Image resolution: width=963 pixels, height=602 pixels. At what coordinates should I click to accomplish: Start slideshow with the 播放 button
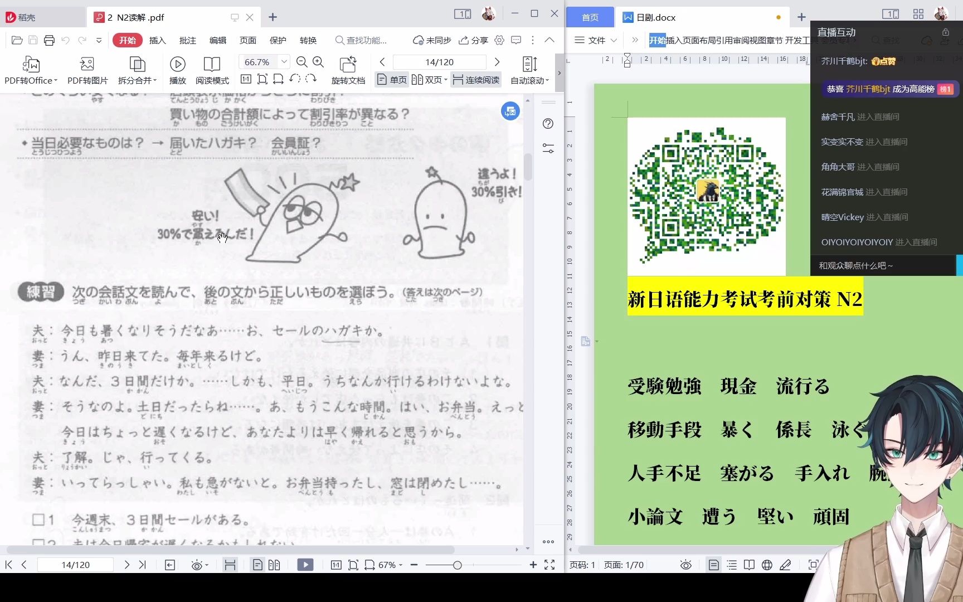pyautogui.click(x=177, y=70)
